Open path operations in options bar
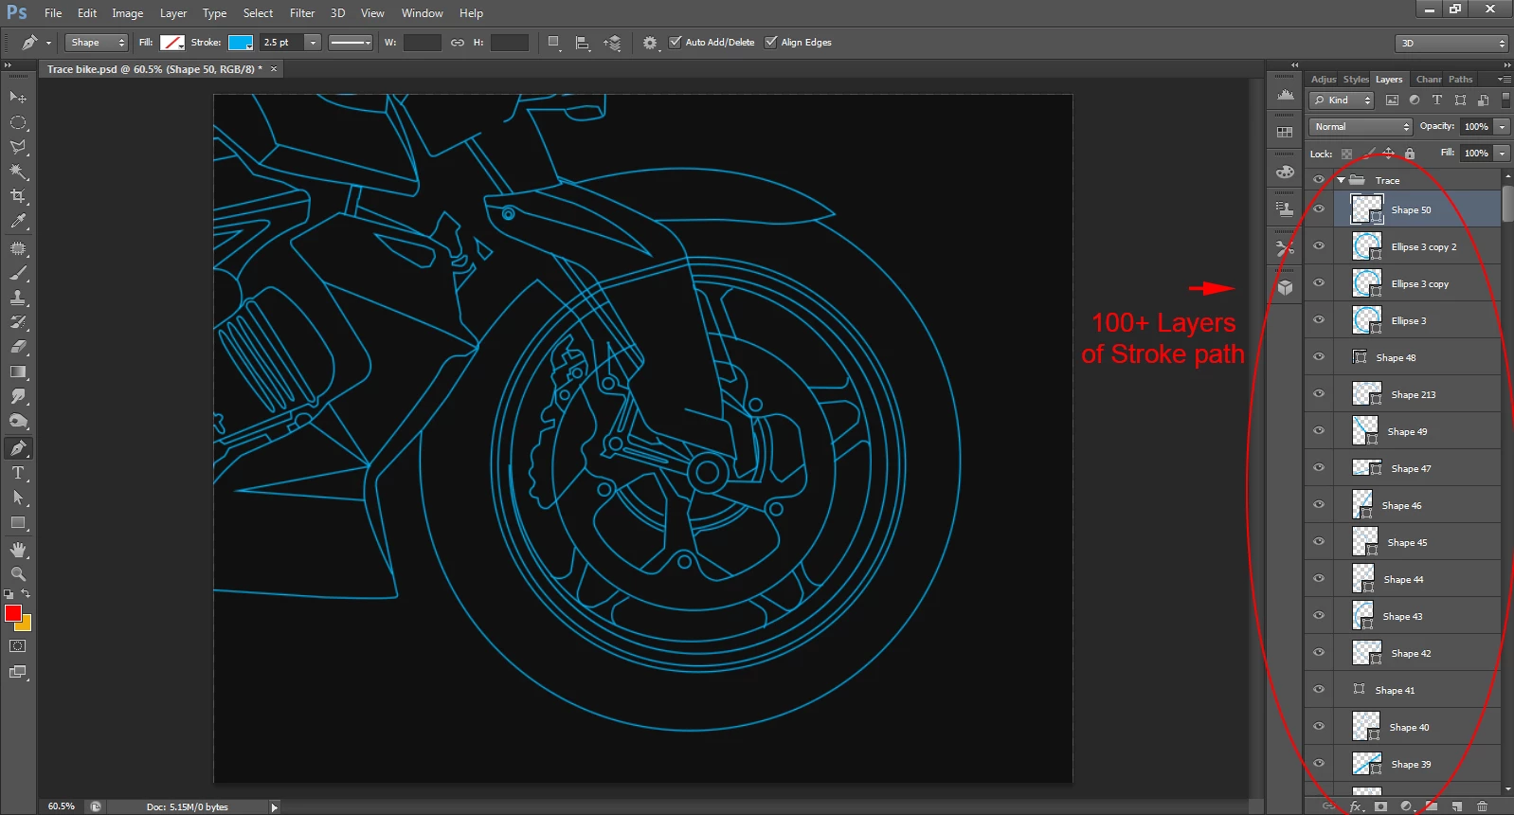This screenshot has height=815, width=1514. 555,43
